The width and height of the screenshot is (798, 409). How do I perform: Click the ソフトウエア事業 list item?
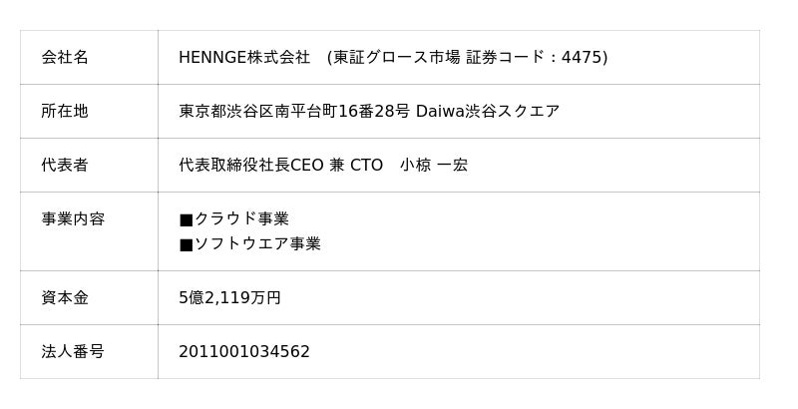[x=257, y=244]
